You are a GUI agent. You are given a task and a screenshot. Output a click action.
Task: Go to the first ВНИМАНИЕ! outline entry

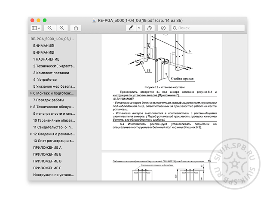tap(44, 46)
